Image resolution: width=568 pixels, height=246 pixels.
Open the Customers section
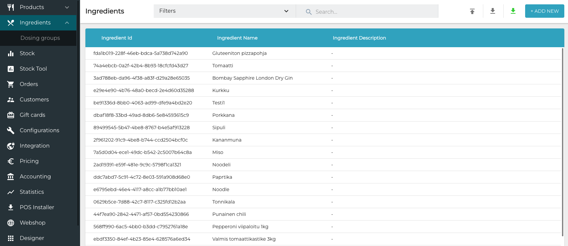pos(34,100)
